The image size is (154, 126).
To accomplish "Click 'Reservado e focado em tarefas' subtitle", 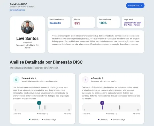I will coord(103,81).
